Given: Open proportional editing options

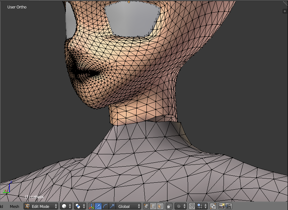Looking at the screenshot, I should point(180,206).
